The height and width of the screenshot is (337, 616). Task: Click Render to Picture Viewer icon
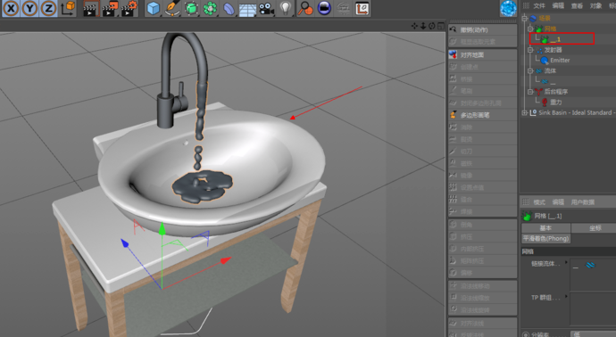point(110,8)
